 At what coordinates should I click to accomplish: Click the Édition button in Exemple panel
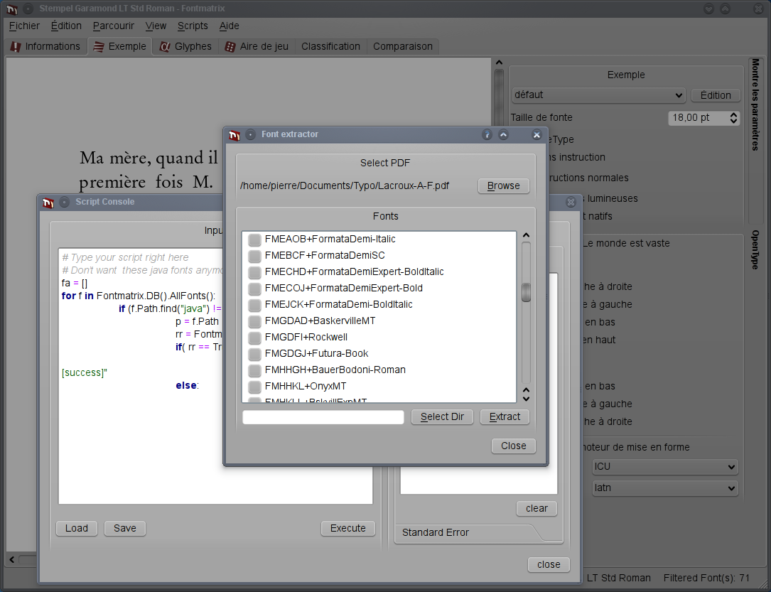(716, 95)
